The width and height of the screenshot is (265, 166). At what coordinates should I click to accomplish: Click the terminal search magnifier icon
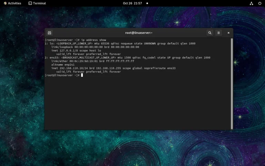click(209, 33)
